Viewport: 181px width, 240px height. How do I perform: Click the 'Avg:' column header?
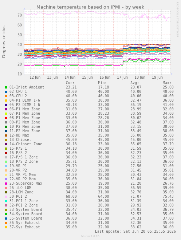[135, 83]
